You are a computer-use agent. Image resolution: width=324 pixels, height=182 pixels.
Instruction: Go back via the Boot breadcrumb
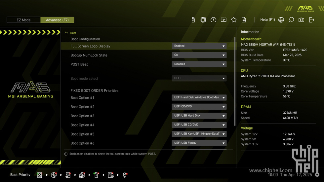pyautogui.click(x=73, y=33)
